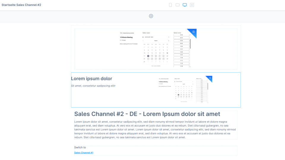Click the time slot scrollbar in top widget
Screen dimensions: 285x160
(190, 43)
